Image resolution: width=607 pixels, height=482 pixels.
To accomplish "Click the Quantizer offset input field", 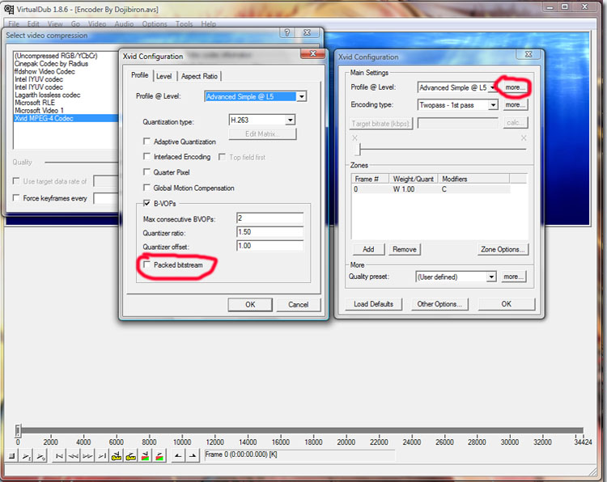I will pyautogui.click(x=270, y=246).
